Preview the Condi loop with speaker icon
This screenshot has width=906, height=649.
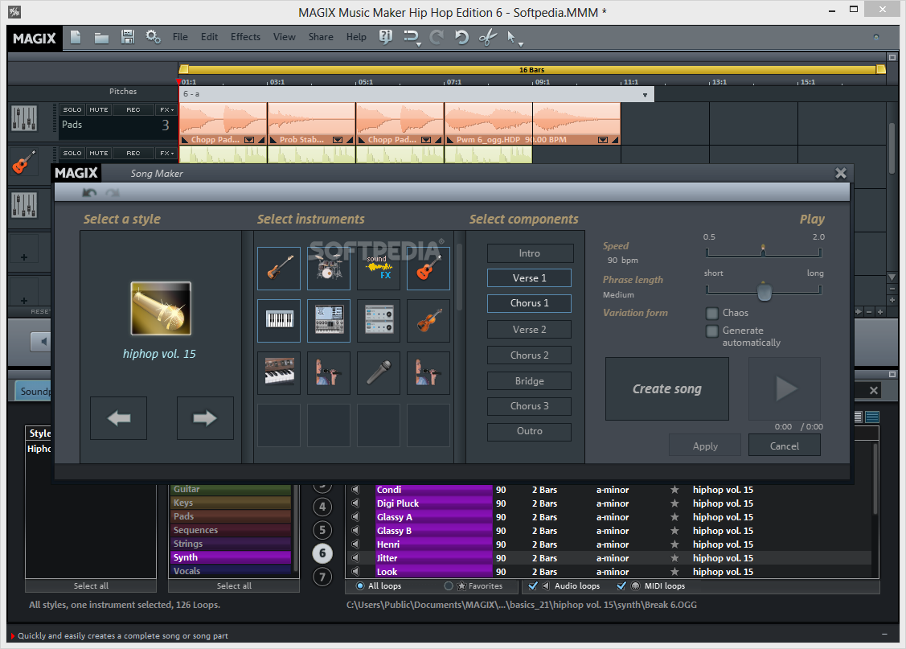point(355,490)
